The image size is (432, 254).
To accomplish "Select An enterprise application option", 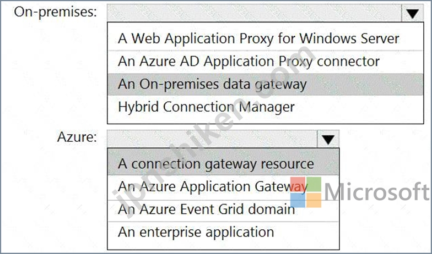I will coord(223,233).
